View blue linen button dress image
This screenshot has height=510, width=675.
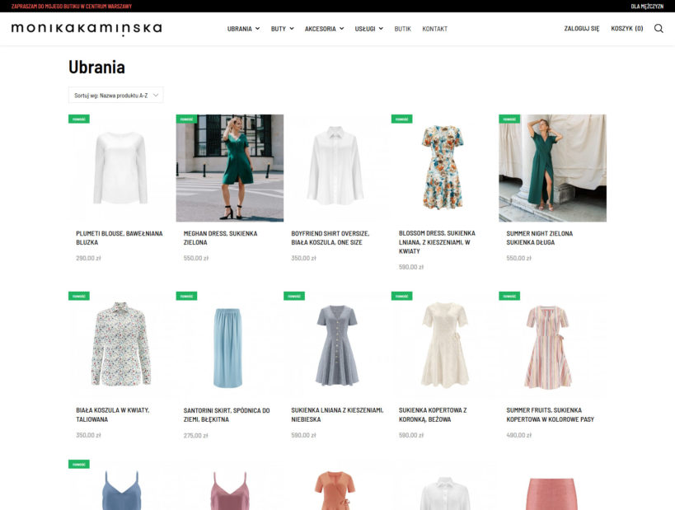(338, 345)
